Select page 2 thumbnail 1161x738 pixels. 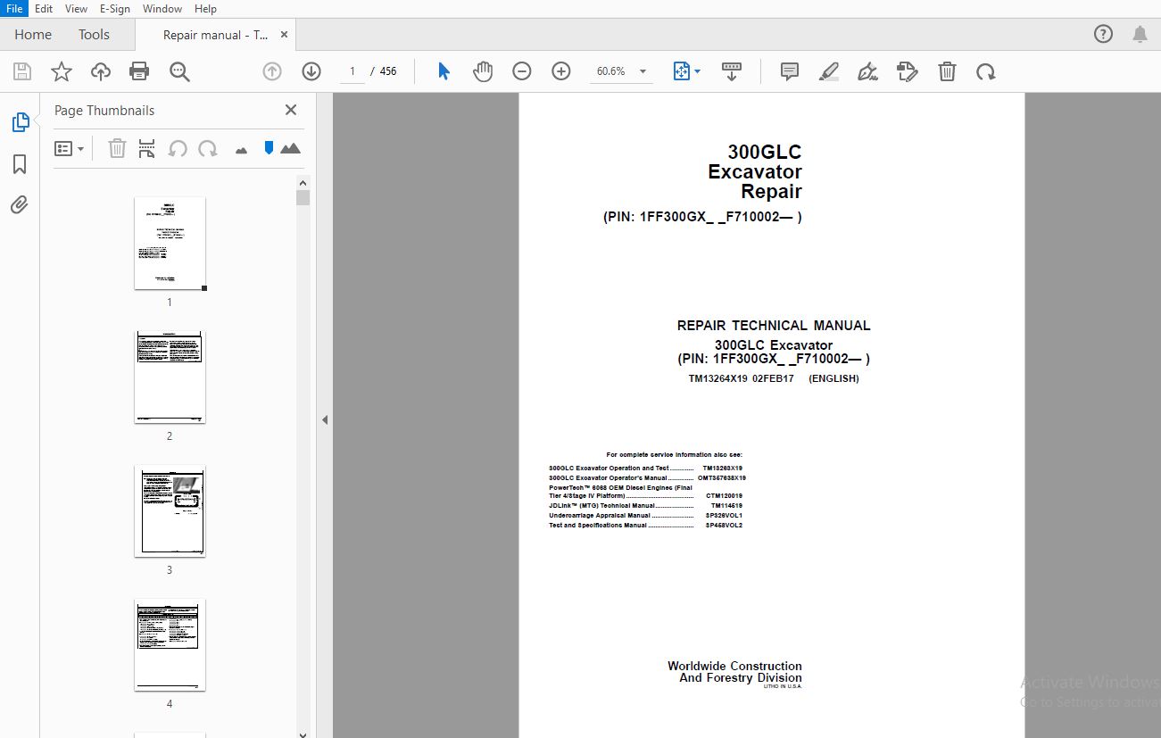pos(170,377)
